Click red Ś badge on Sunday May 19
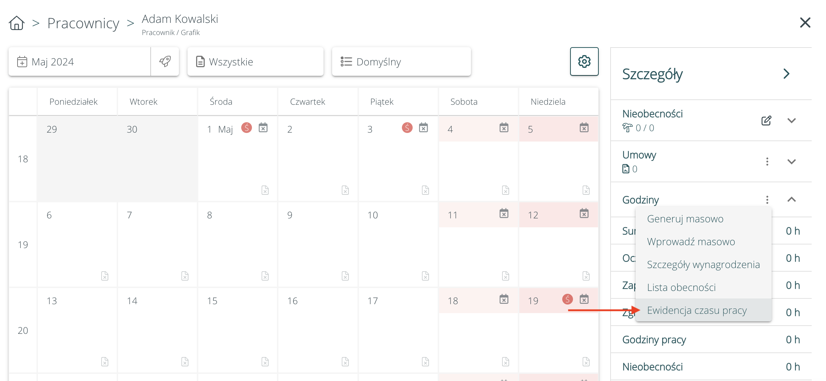This screenshot has width=826, height=381. tap(568, 299)
